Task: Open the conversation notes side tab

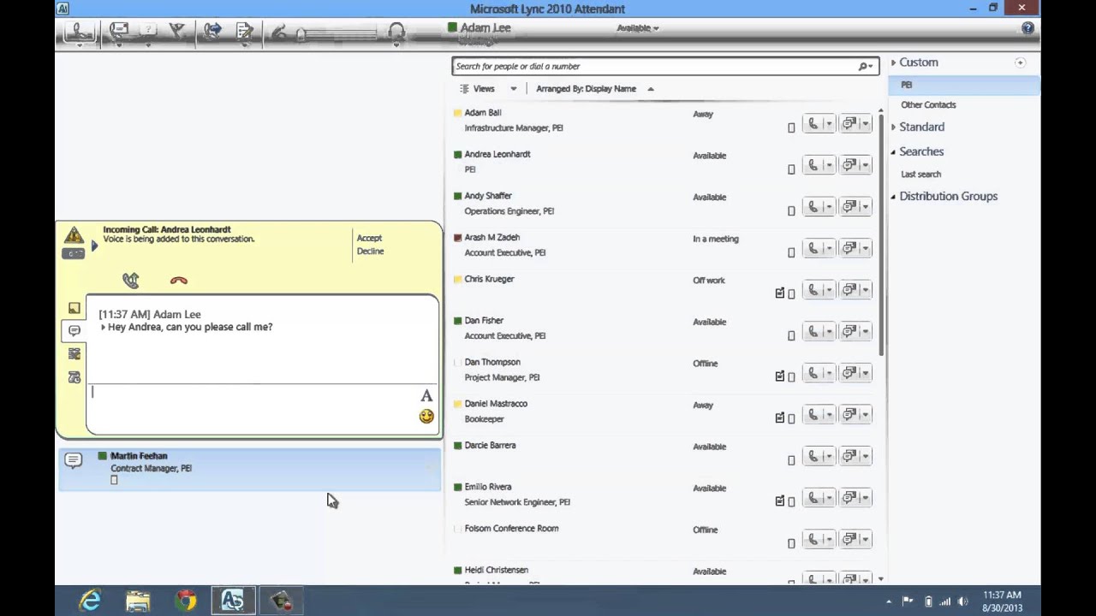Action: [x=74, y=307]
